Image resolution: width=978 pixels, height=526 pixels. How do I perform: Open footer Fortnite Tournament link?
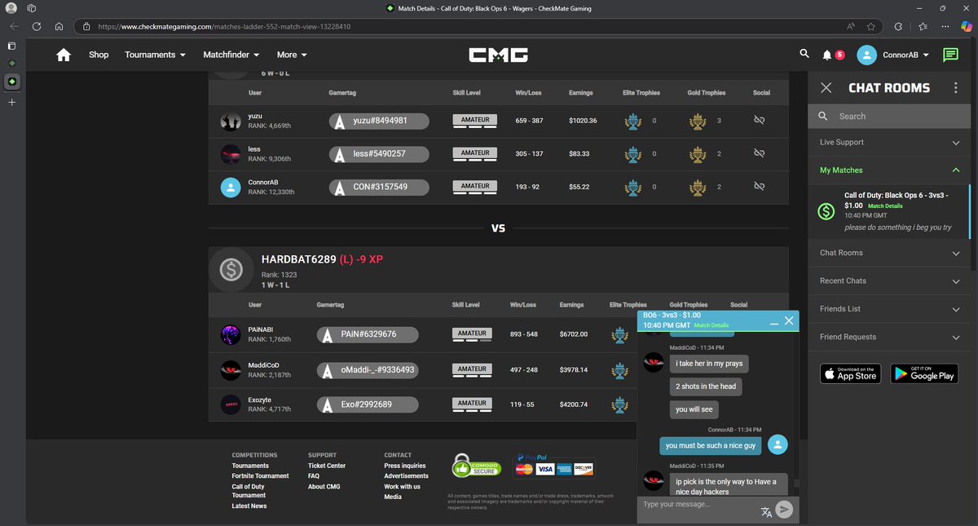[260, 476]
